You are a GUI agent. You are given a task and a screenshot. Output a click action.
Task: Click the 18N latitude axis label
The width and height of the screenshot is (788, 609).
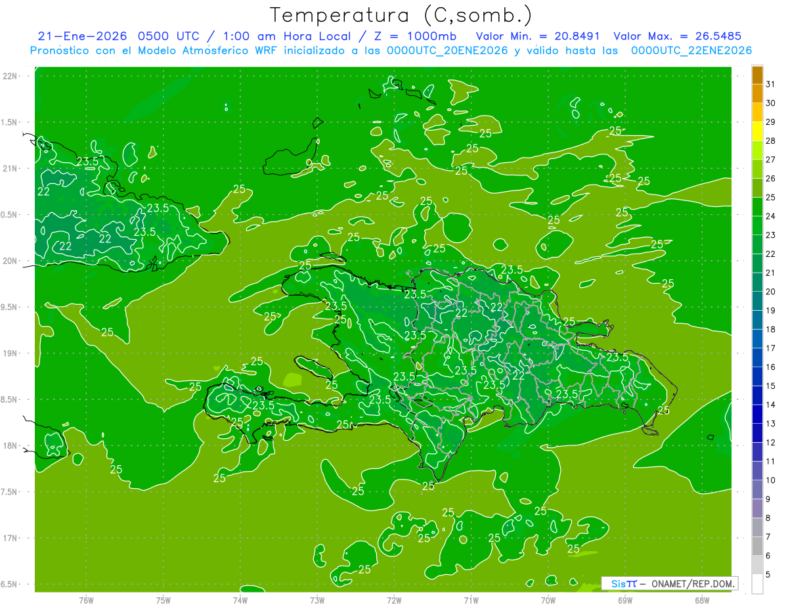tap(11, 446)
